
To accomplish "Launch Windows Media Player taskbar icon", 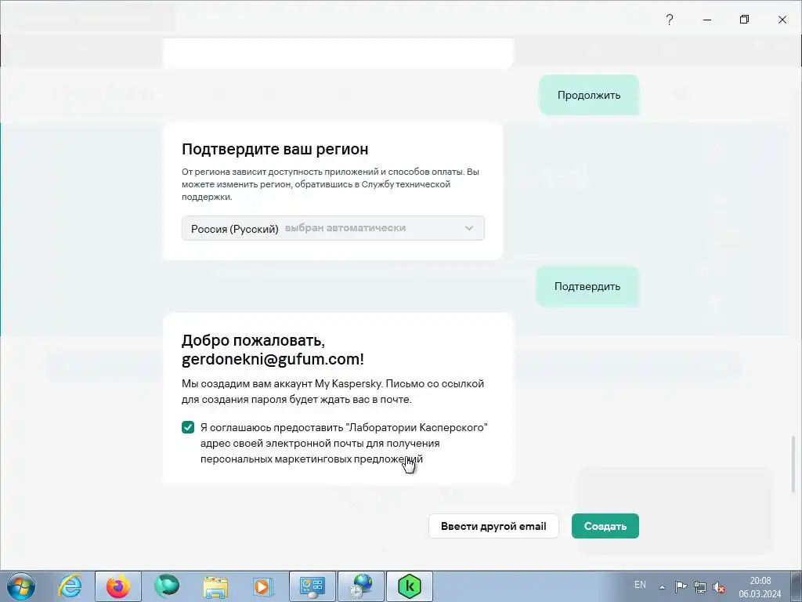I will click(x=263, y=586).
